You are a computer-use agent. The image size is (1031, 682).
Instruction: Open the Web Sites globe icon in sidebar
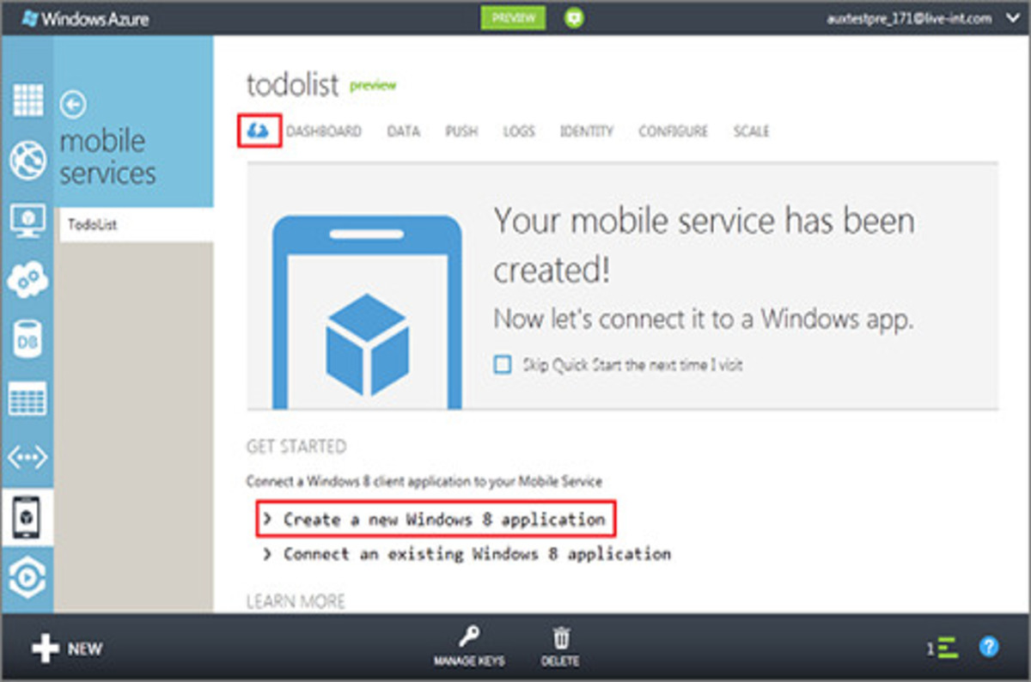[27, 160]
